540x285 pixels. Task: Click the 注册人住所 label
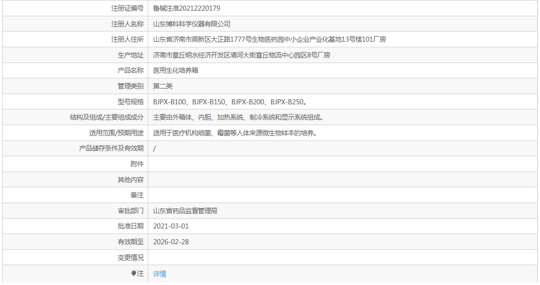(x=127, y=40)
